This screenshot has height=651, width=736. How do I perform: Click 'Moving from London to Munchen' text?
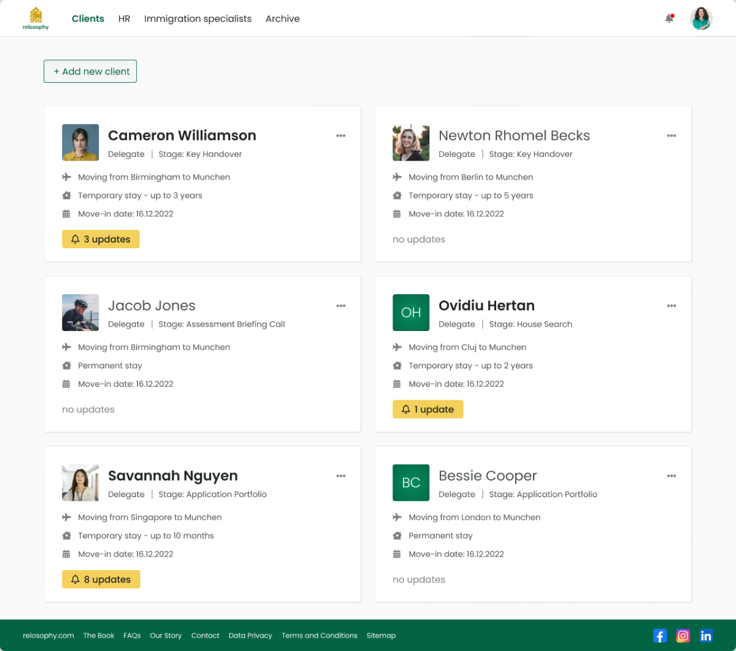pyautogui.click(x=475, y=517)
